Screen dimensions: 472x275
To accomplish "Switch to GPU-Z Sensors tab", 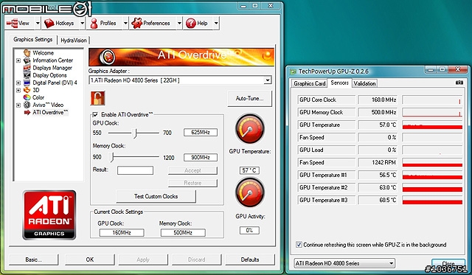I will (339, 83).
